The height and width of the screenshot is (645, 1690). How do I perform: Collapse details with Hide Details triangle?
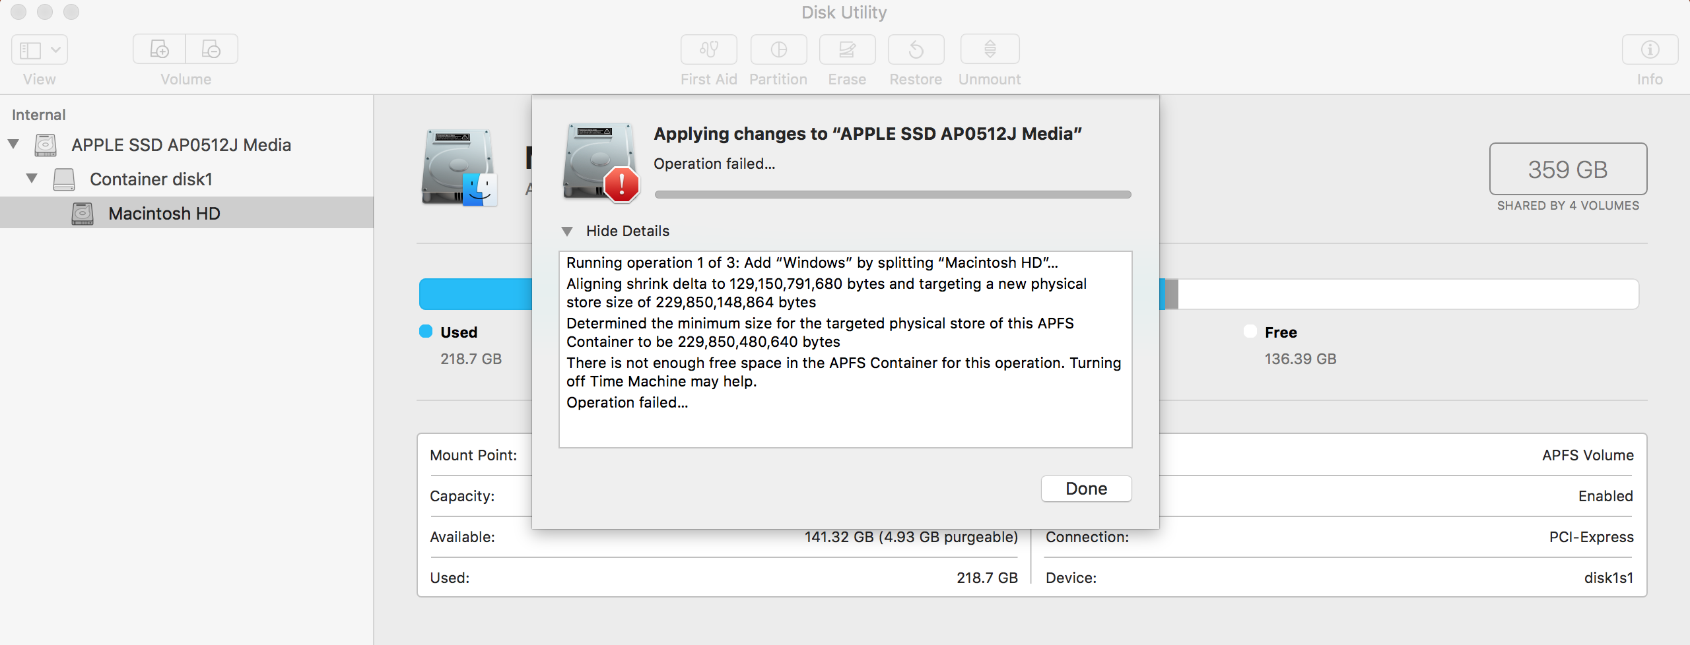coord(567,231)
